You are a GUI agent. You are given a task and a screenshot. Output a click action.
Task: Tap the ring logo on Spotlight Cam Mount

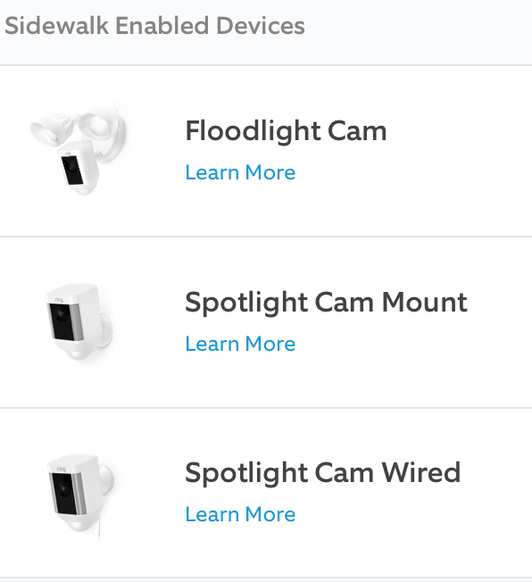[x=59, y=300]
